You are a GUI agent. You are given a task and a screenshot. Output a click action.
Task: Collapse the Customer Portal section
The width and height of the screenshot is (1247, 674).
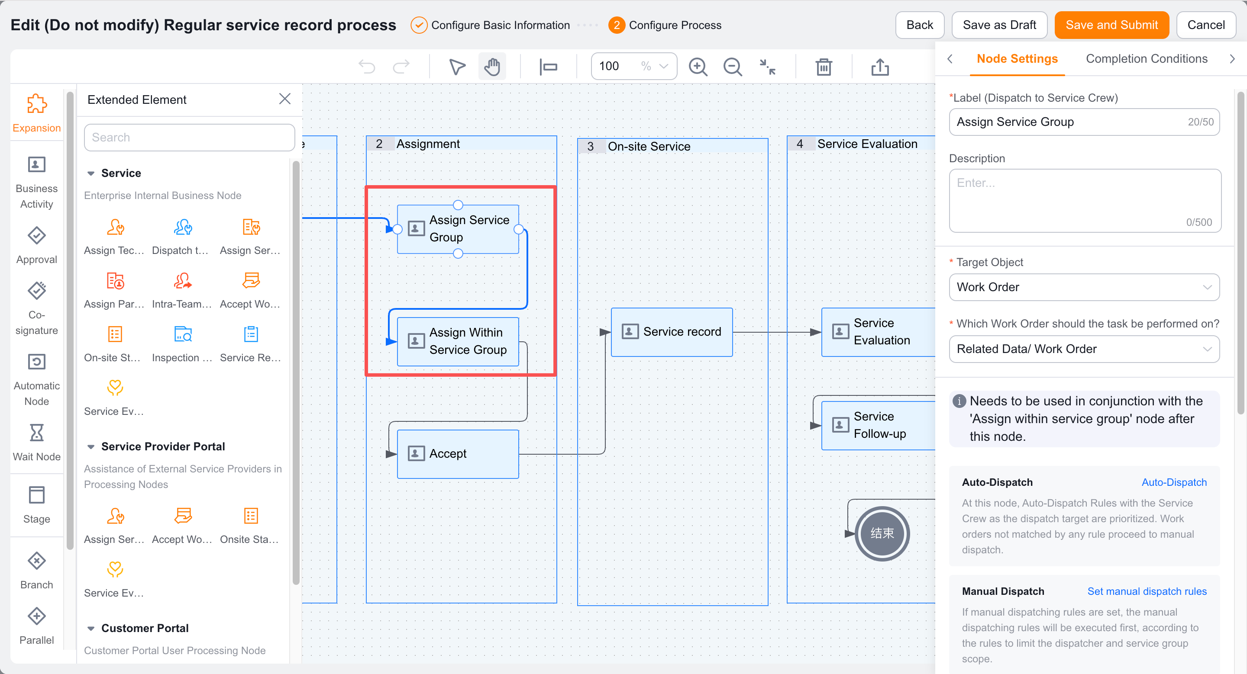pos(90,629)
